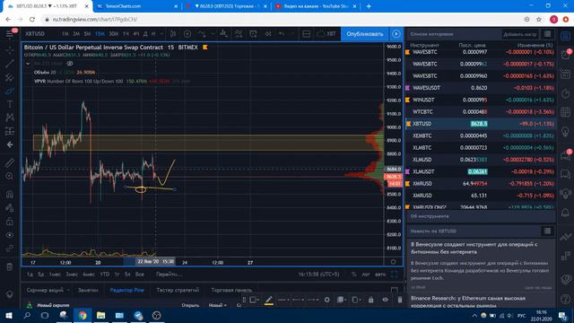
Task: Start bar replay mode
Action: tap(268, 34)
